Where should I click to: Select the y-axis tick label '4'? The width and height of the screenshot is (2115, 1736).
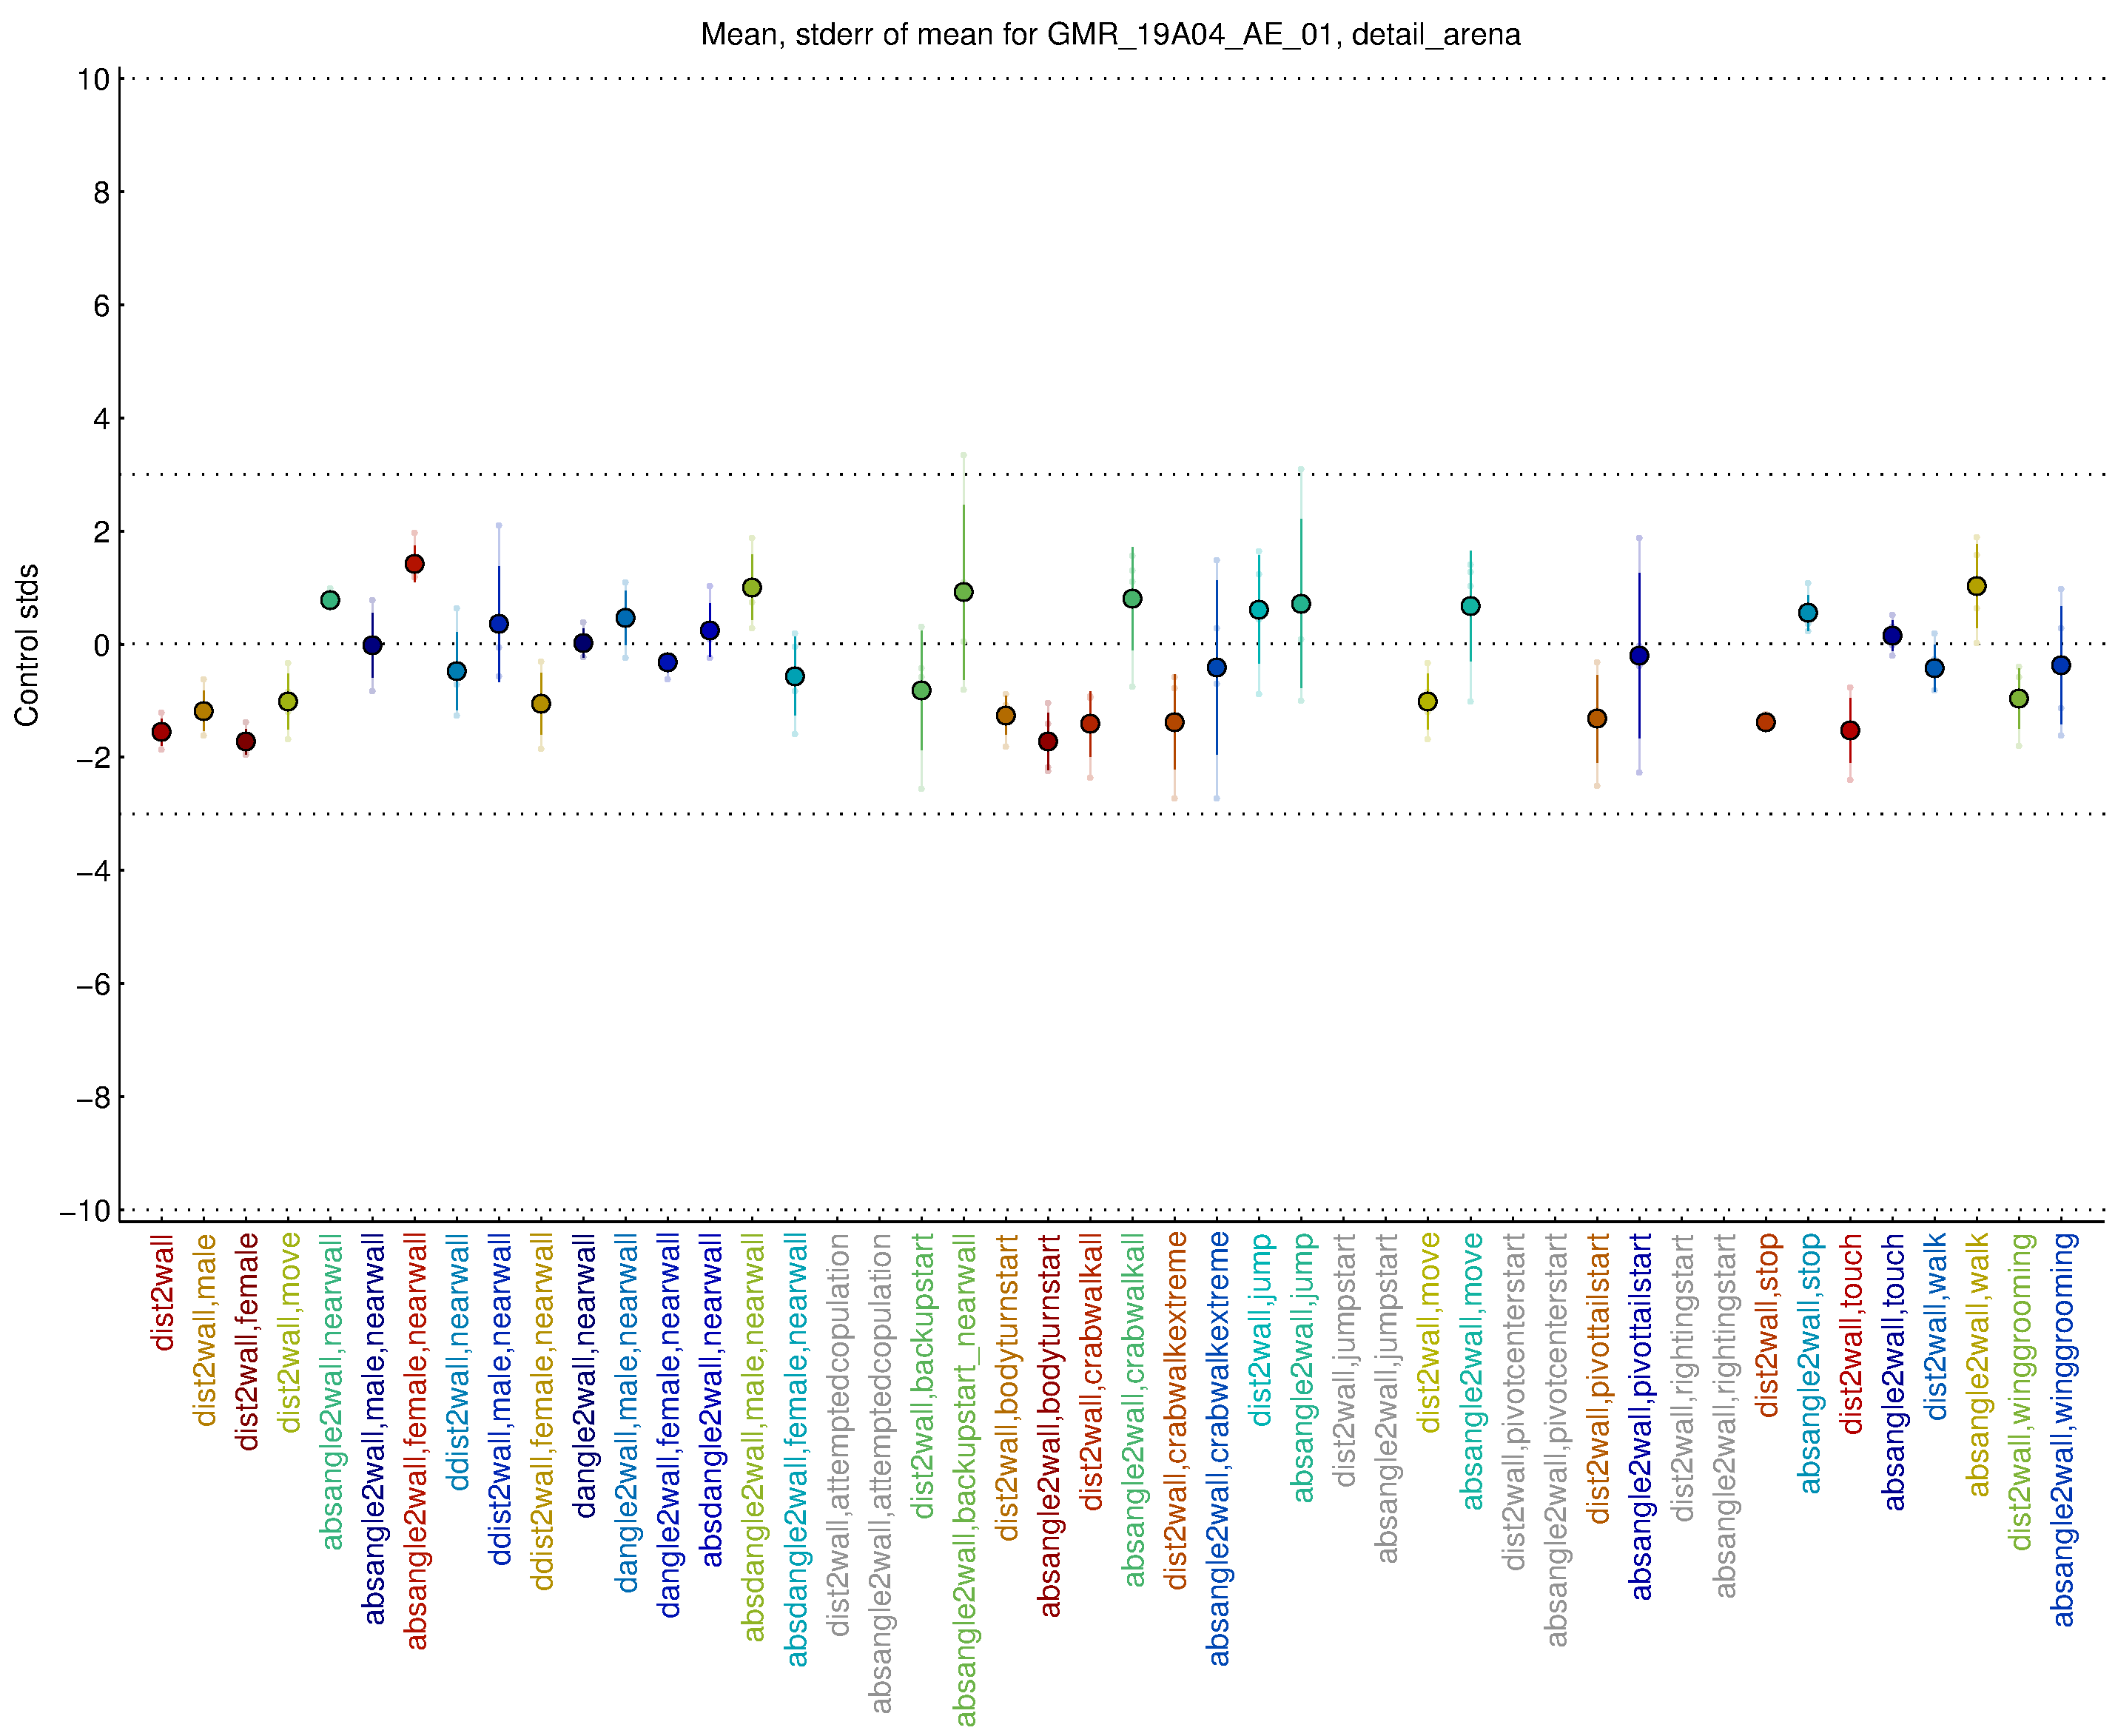pos(102,419)
